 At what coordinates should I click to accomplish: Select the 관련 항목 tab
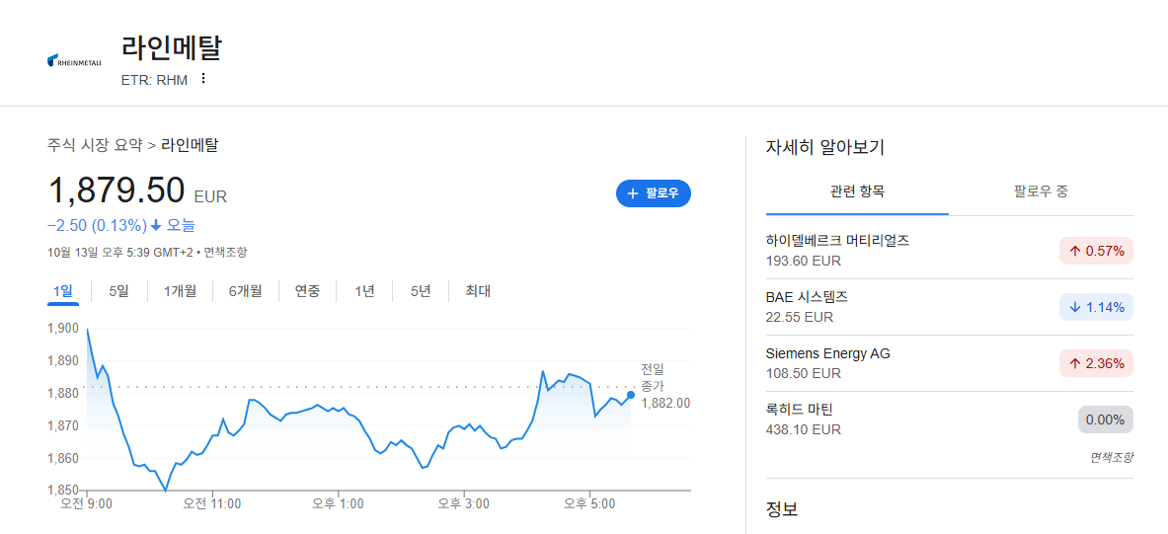pyautogui.click(x=857, y=191)
